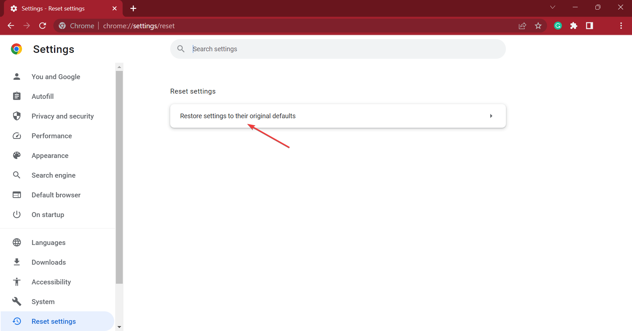Click the sidebar scroll down arrow
632x331 pixels.
pyautogui.click(x=119, y=327)
